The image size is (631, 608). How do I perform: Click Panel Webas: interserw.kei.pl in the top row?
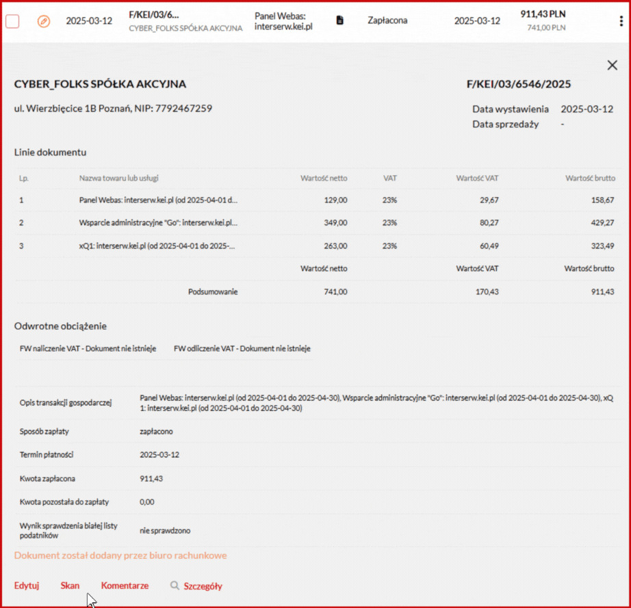[283, 21]
